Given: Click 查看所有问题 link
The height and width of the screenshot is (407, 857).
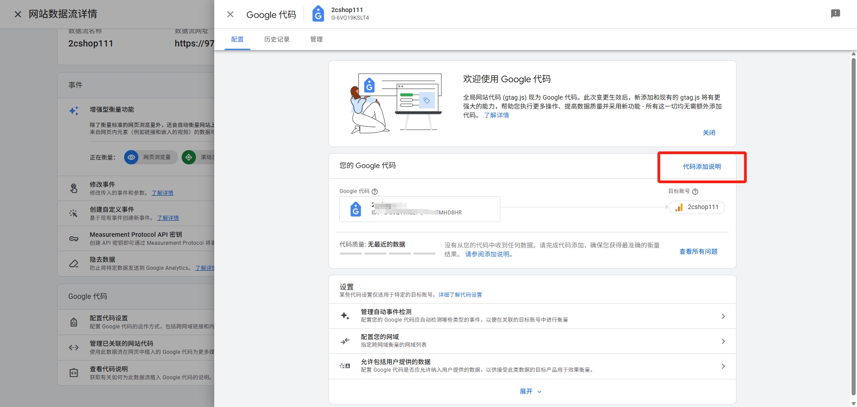Looking at the screenshot, I should coord(698,252).
